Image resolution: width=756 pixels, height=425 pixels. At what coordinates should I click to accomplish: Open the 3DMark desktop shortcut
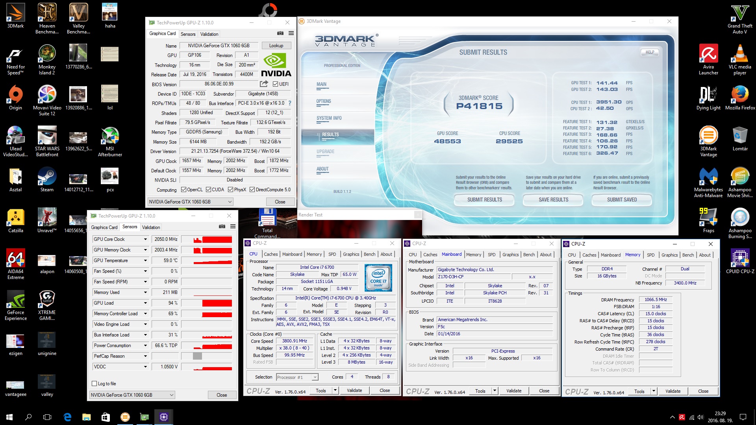click(16, 16)
